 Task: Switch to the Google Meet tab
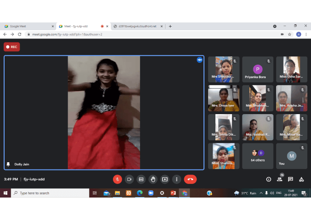click(27, 27)
